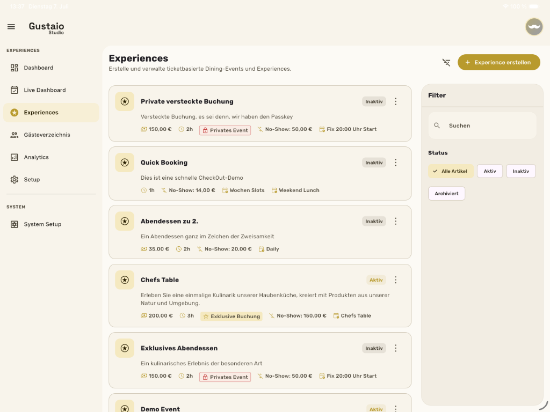The image size is (550, 412).
Task: Click Experience erstellen button
Action: [498, 62]
